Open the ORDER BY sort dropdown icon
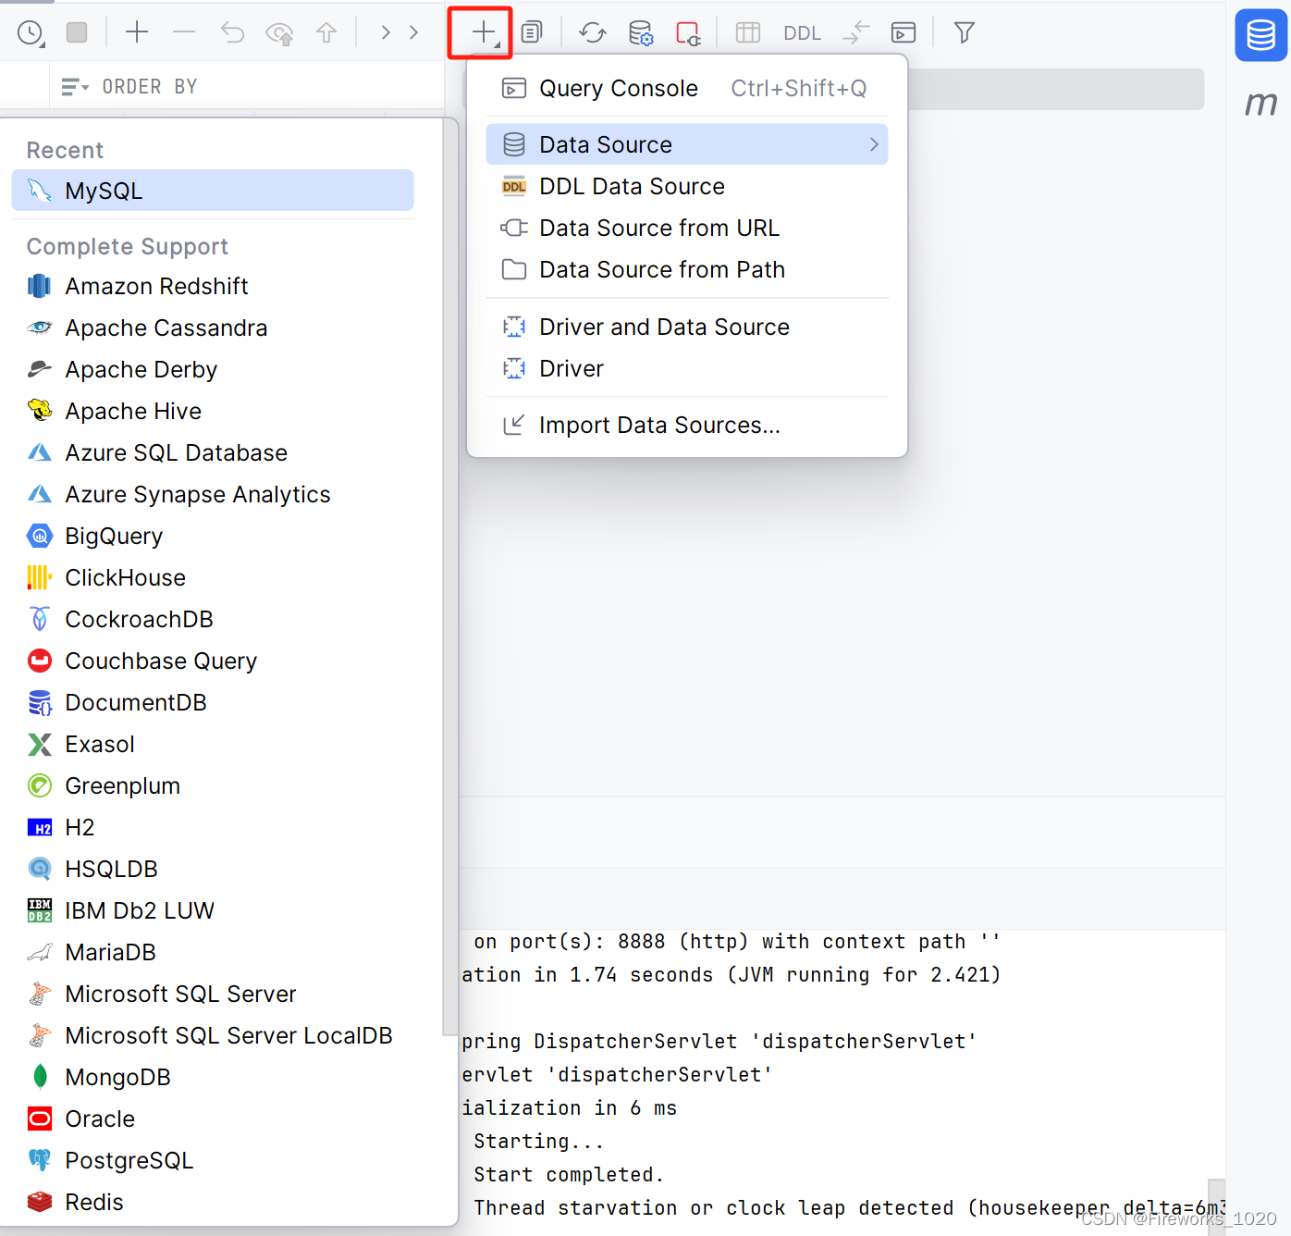The image size is (1291, 1236). point(74,87)
